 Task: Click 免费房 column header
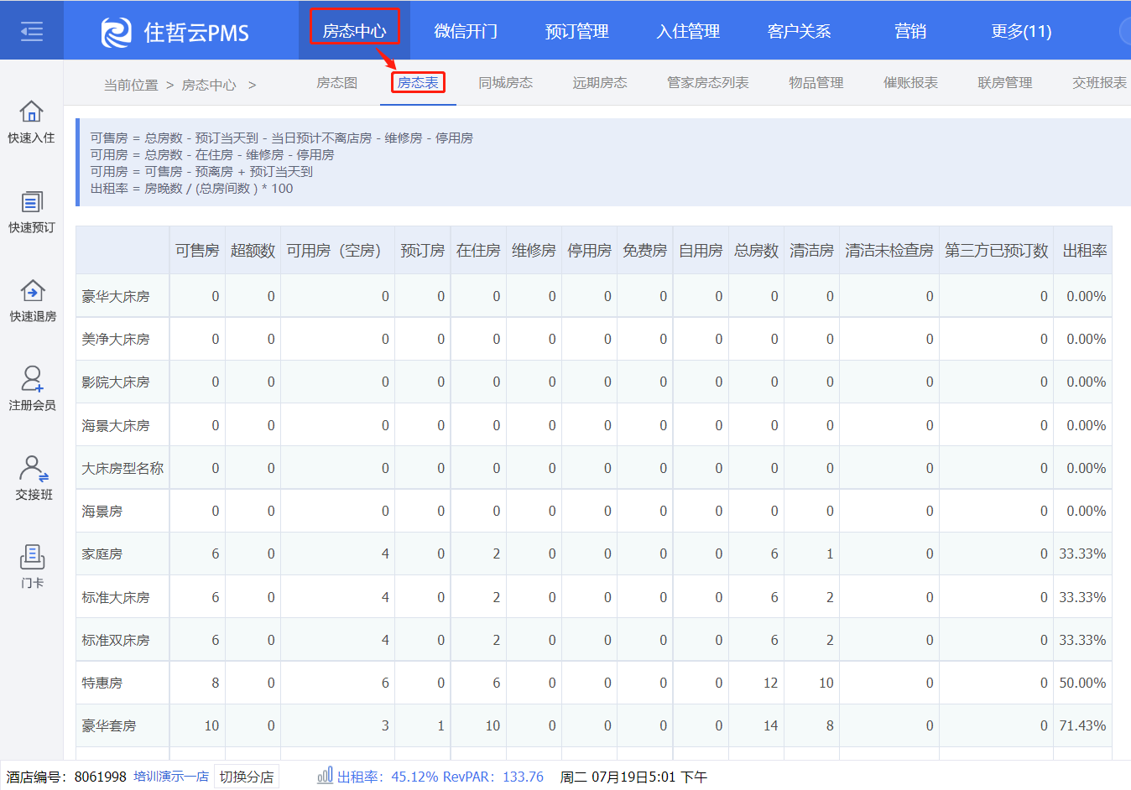pyautogui.click(x=644, y=250)
